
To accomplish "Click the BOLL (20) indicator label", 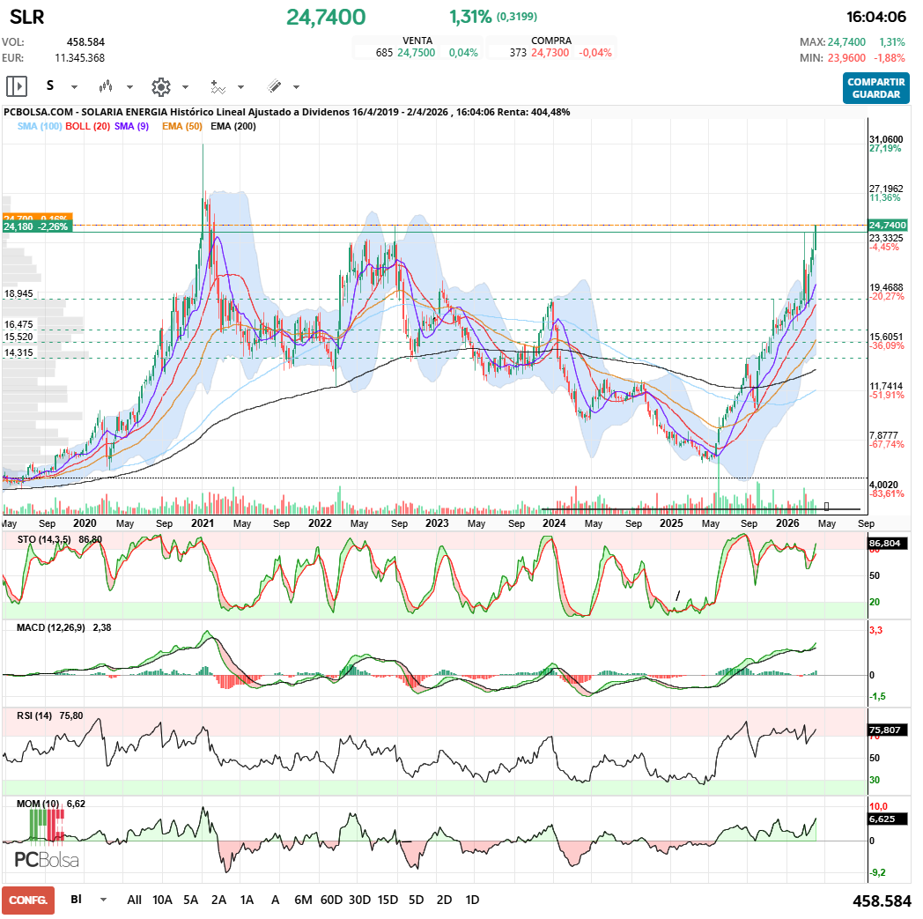I will 88,126.
